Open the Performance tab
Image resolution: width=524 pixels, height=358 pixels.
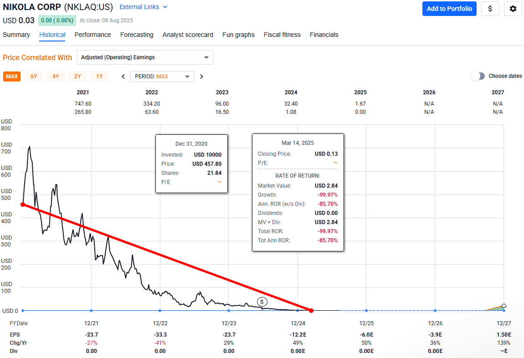(92, 35)
